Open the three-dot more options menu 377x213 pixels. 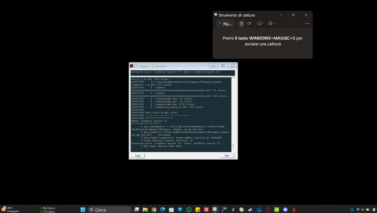click(x=307, y=24)
